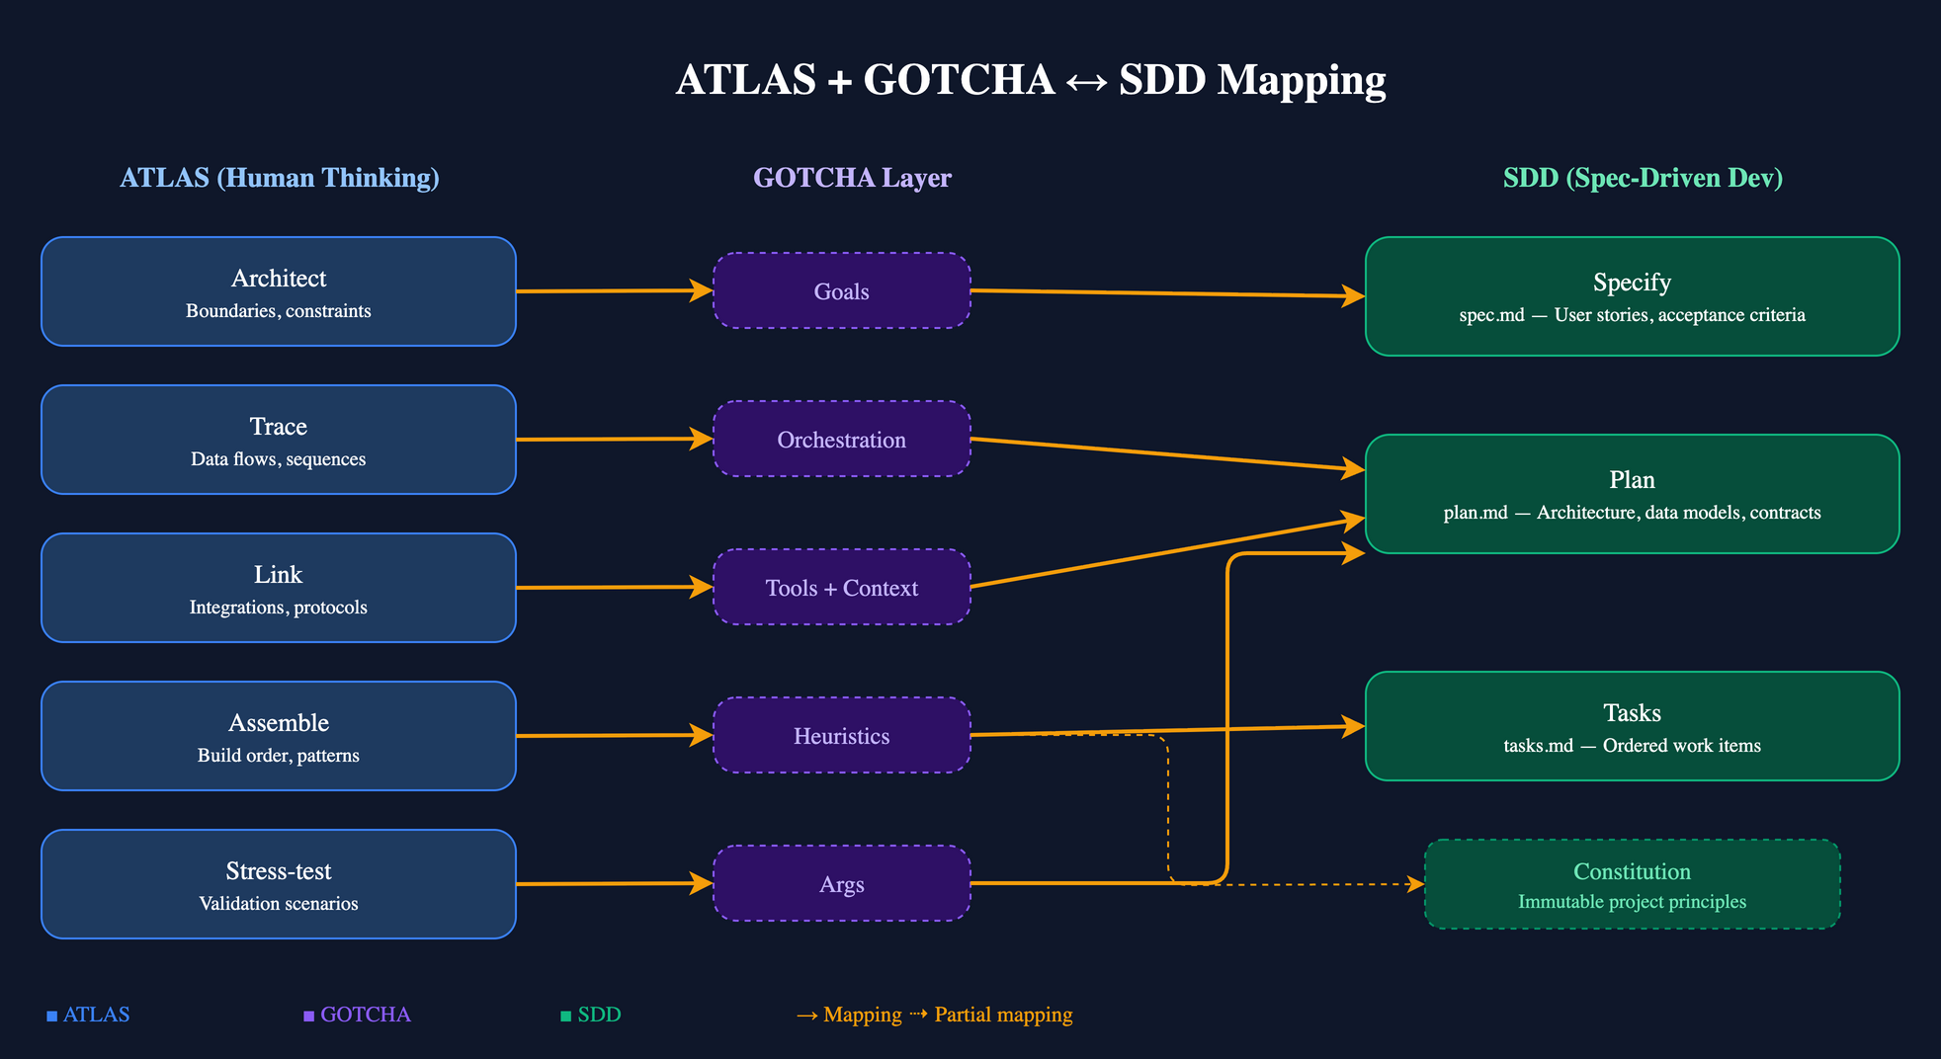
Task: Open the Tasks tasks.md node
Action: [1631, 726]
